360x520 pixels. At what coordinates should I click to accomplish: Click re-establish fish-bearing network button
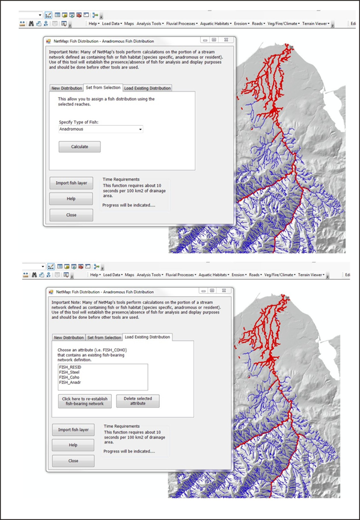coord(85,401)
